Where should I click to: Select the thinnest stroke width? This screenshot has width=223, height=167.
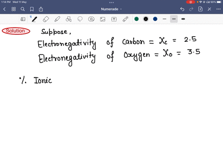pos(164,19)
